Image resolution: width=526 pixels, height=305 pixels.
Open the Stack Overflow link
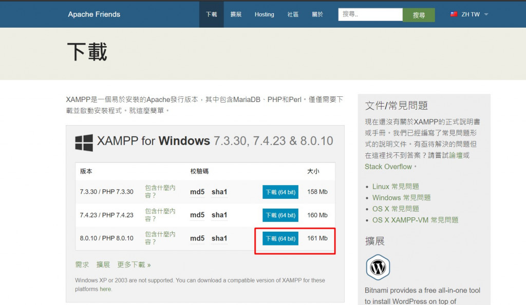point(388,167)
